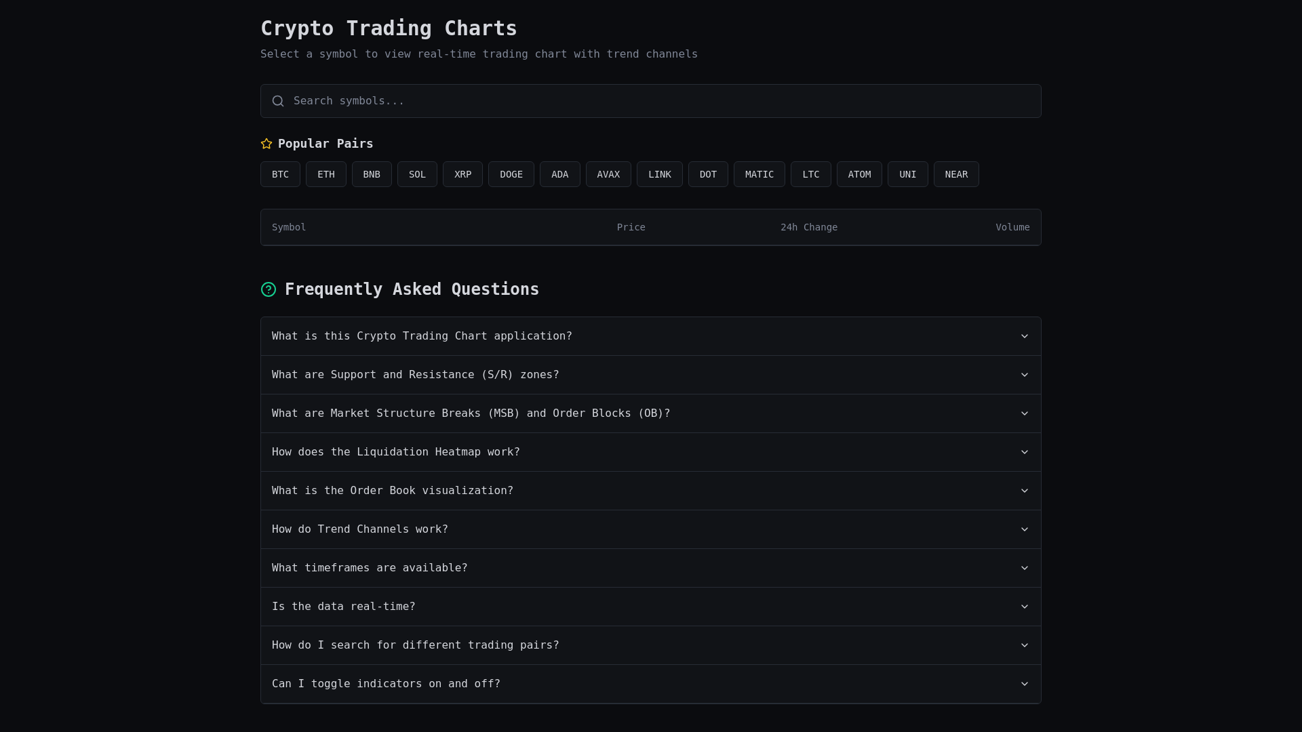Click the Popular Pairs heading text

325,144
